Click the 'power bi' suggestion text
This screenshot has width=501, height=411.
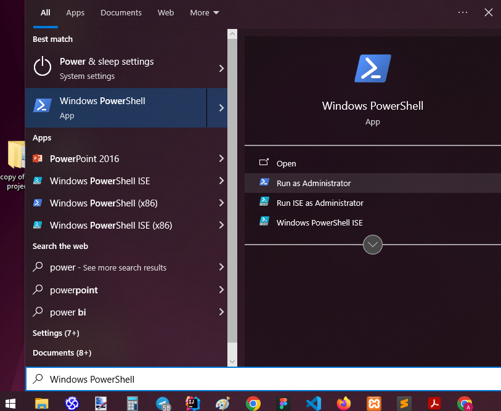[68, 312]
